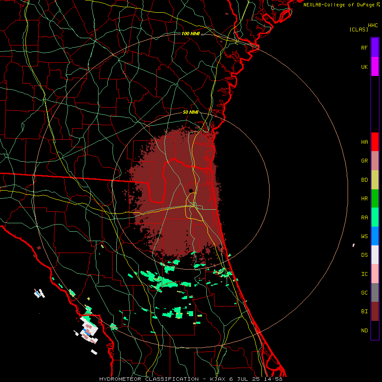Image resolution: width=382 pixels, height=382 pixels.
Task: Click the BI legend label
Action: click(x=364, y=312)
